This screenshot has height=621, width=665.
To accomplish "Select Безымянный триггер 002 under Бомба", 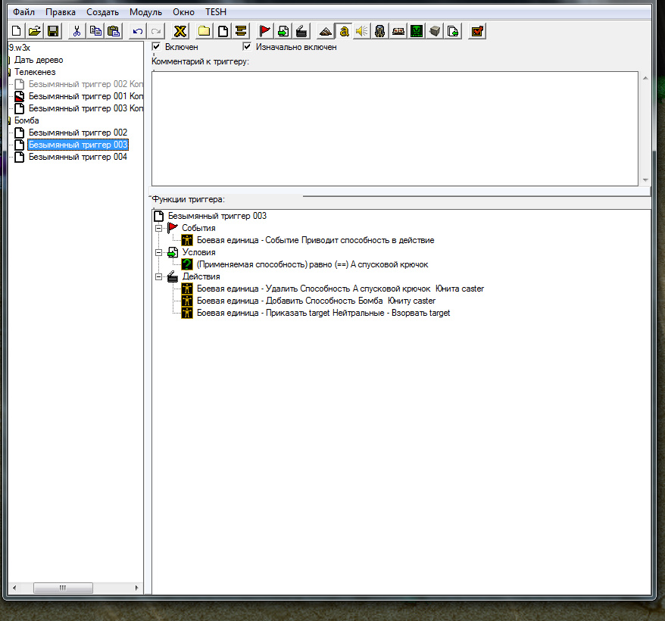I will click(78, 133).
